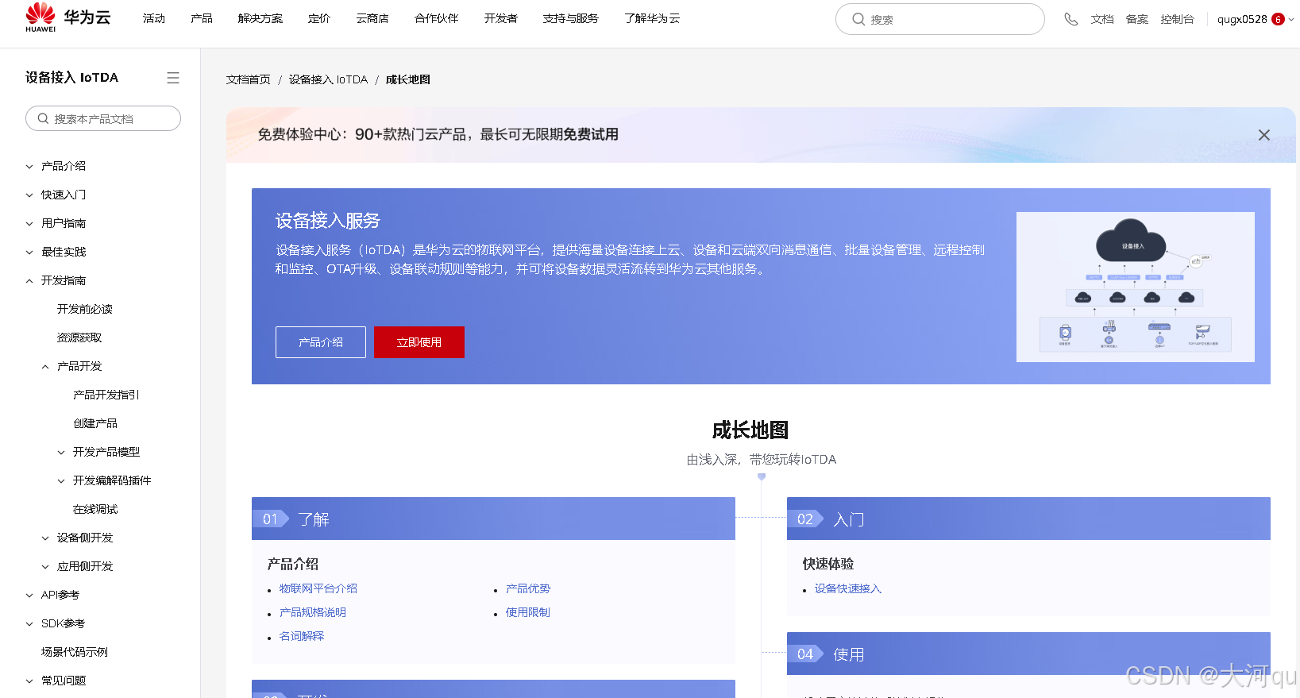Image resolution: width=1300 pixels, height=698 pixels.
Task: Open 名词解释 link
Action: (302, 636)
